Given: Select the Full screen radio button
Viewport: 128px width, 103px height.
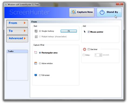Looking at the screenshot, I should tap(40, 75).
